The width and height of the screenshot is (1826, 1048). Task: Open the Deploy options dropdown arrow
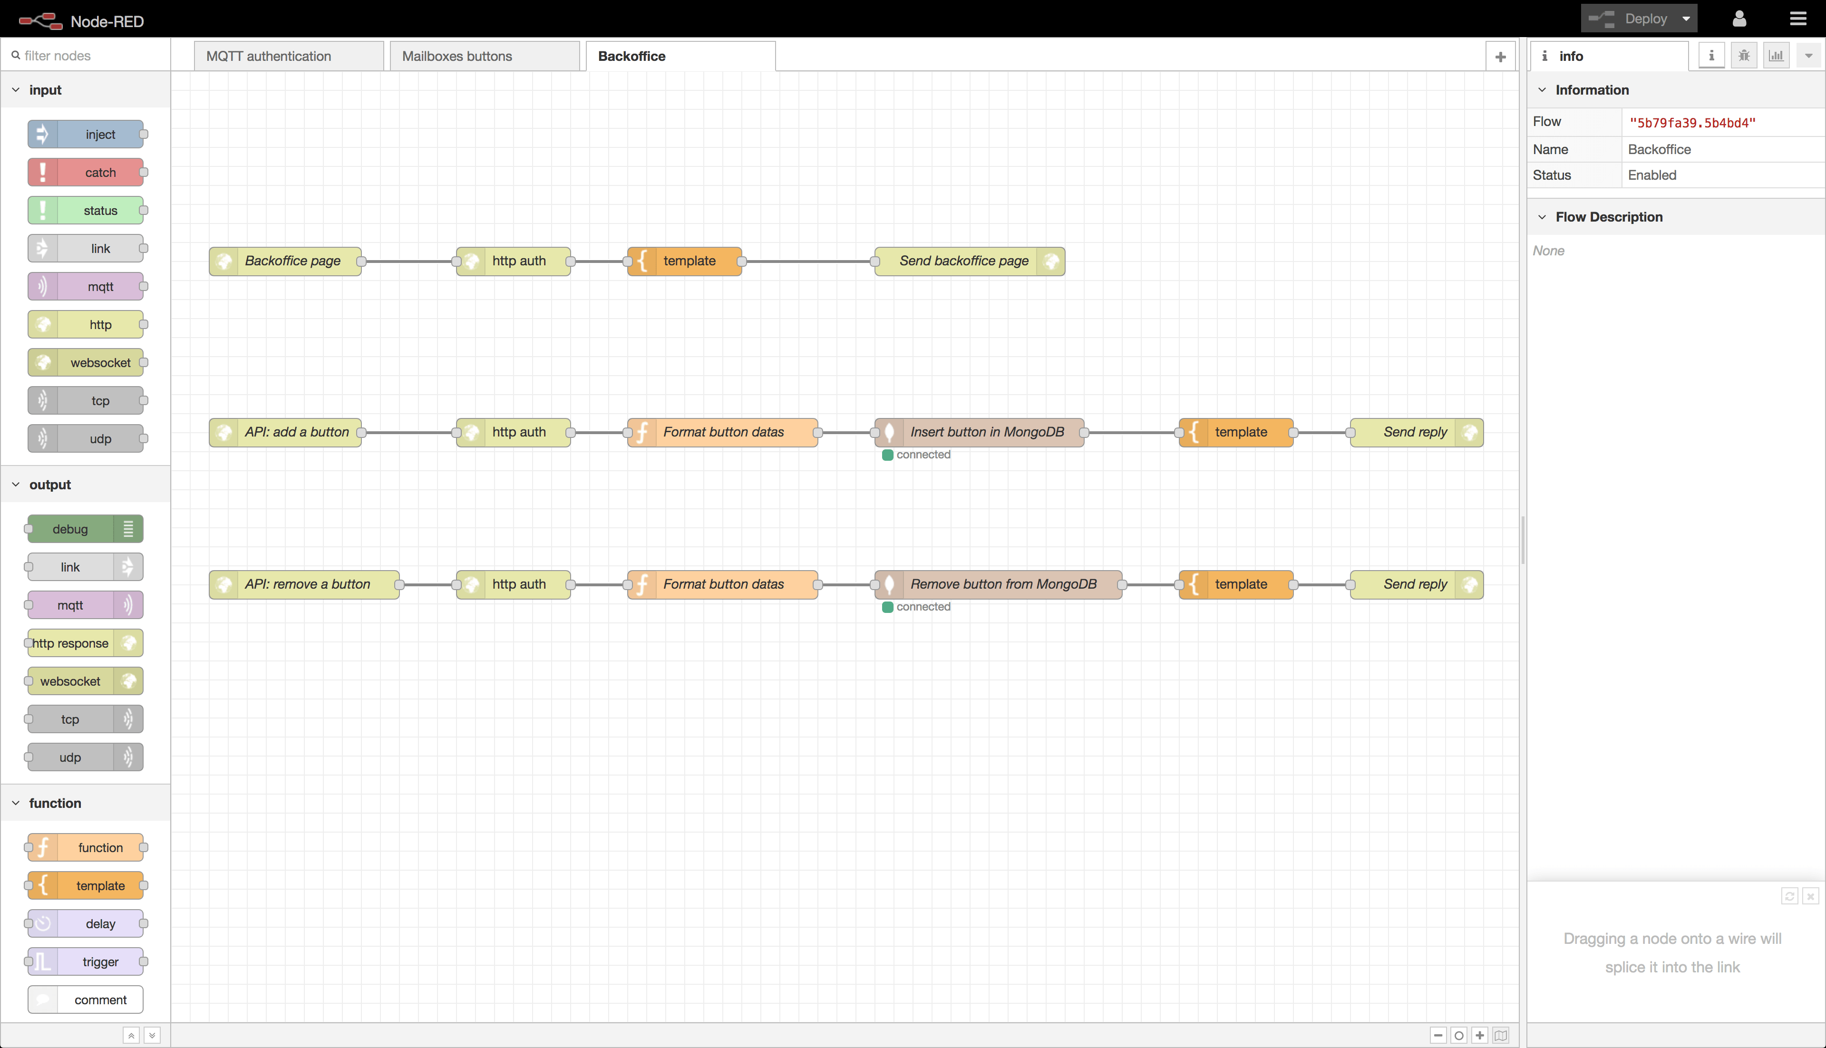pos(1686,18)
